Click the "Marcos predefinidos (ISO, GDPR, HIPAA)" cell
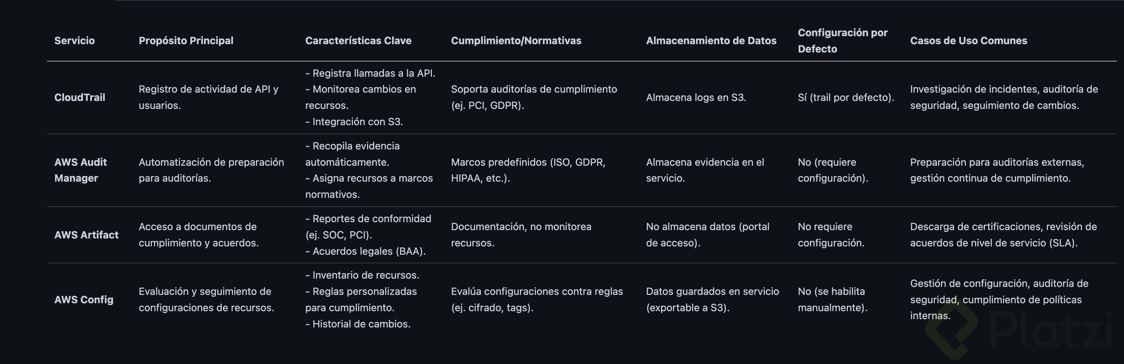The image size is (1124, 364). click(x=528, y=170)
